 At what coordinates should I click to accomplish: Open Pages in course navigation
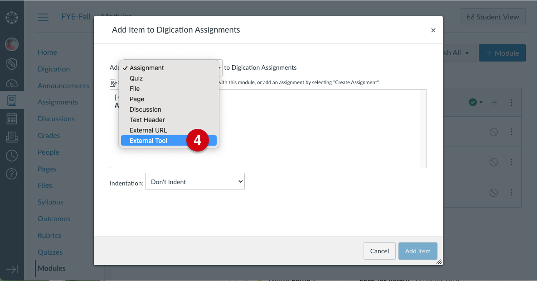click(47, 169)
